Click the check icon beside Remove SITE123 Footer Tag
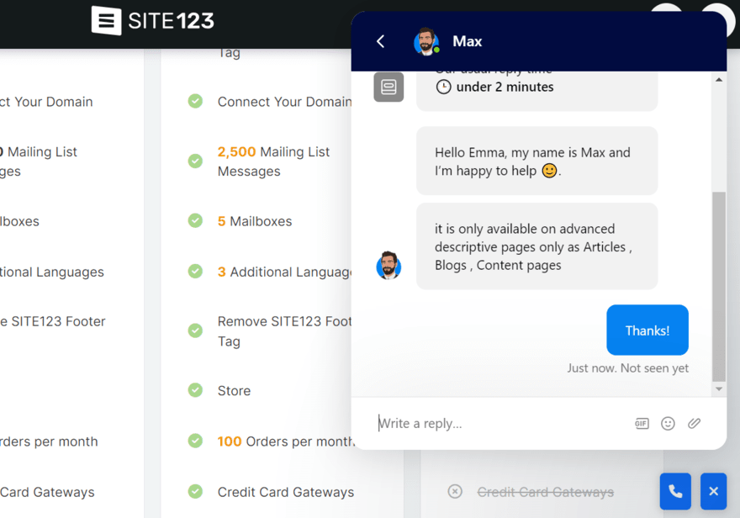This screenshot has width=740, height=518. point(195,330)
